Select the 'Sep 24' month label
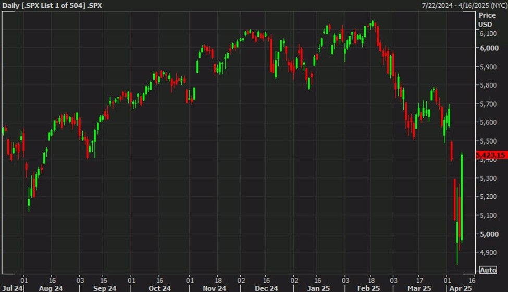508x292 pixels. point(106,288)
